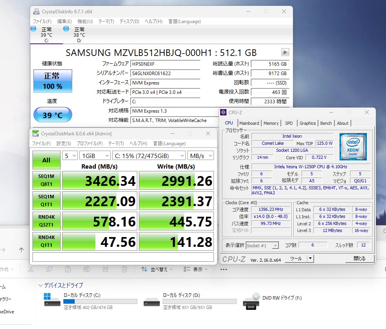Image resolution: width=386 pixels, height=329 pixels.
Task: Click Local Disk (C:) capacity usage bar
Action: [100, 301]
